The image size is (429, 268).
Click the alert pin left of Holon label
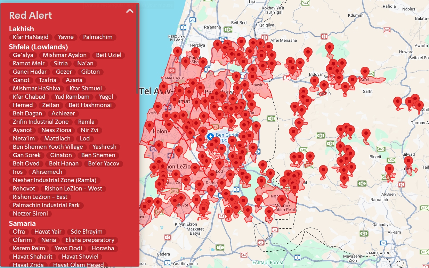point(149,126)
